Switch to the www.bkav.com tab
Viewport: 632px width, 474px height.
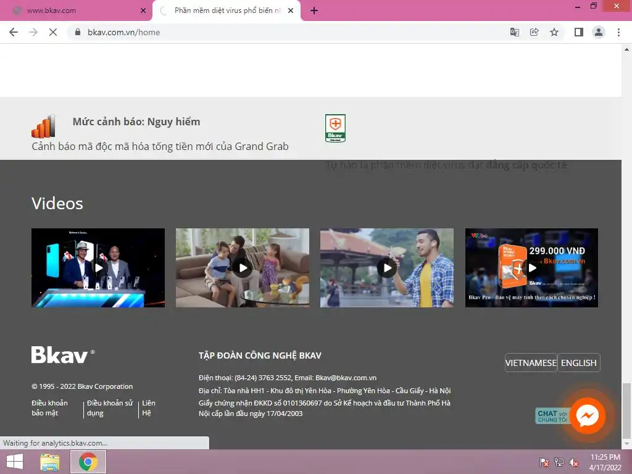[x=77, y=11]
